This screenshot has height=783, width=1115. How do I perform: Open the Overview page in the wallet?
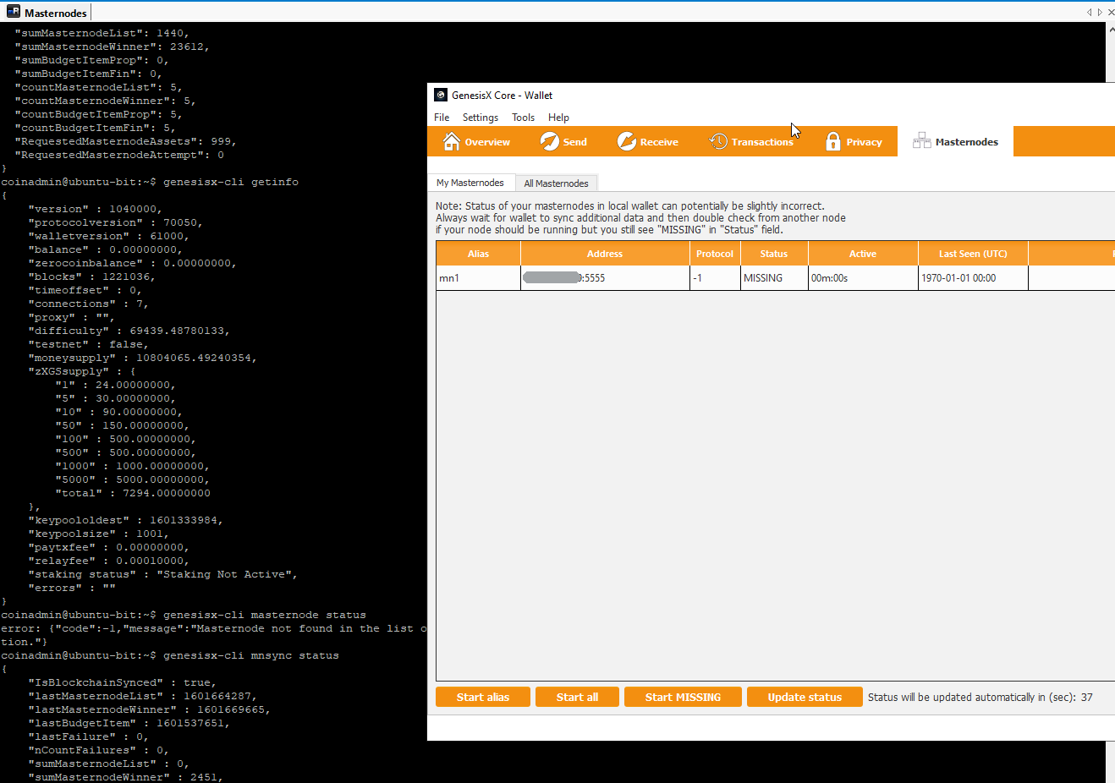click(x=477, y=142)
